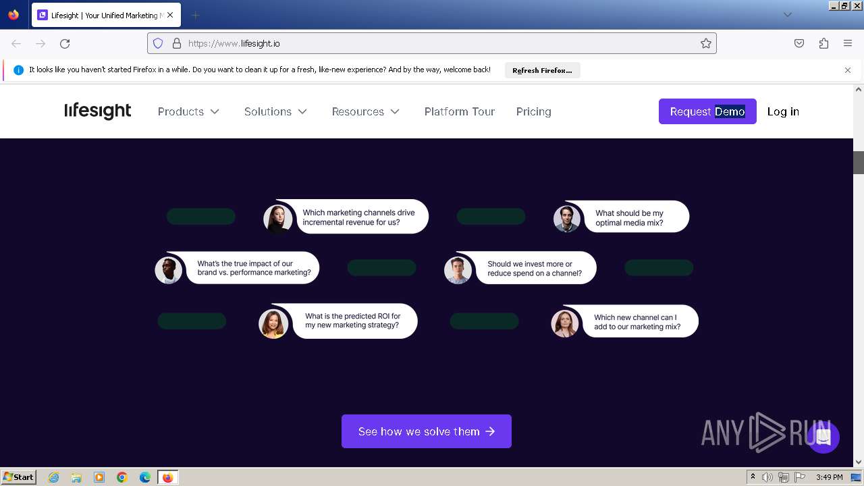
Task: Select the Lifesight browser tab
Action: (x=106, y=15)
